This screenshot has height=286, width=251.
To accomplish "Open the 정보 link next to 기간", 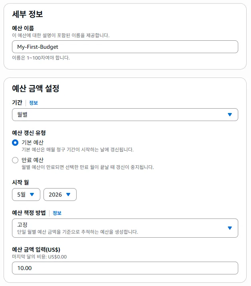I will click(x=34, y=103).
